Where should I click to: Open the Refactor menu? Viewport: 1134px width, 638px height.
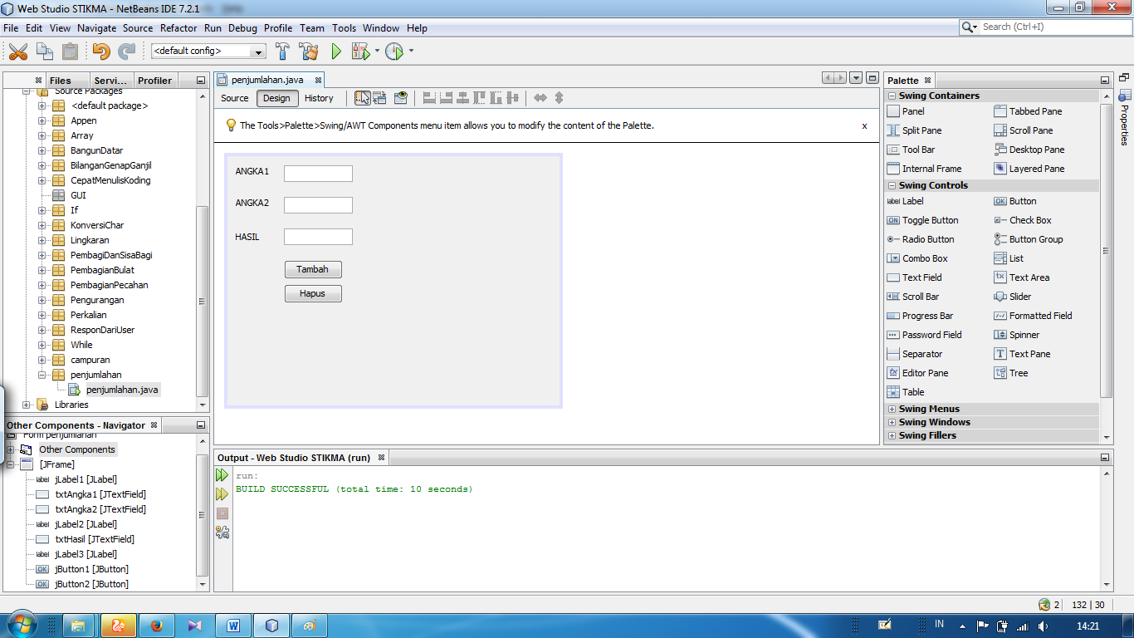pos(178,27)
